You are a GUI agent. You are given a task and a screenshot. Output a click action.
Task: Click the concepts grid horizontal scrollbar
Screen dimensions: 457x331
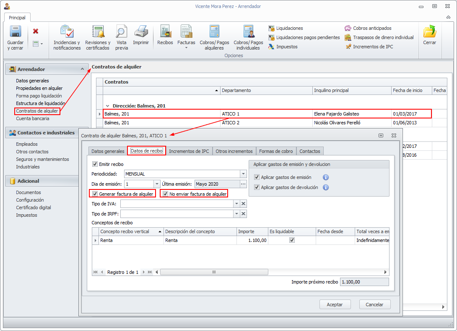pyautogui.click(x=214, y=272)
